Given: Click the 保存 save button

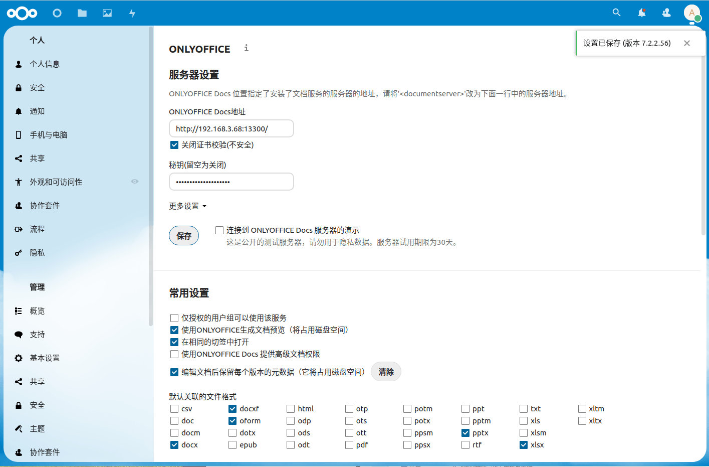Looking at the screenshot, I should click(184, 236).
